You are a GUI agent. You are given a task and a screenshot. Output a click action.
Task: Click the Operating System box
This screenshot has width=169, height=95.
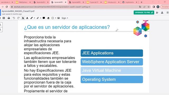pyautogui.click(x=112, y=79)
